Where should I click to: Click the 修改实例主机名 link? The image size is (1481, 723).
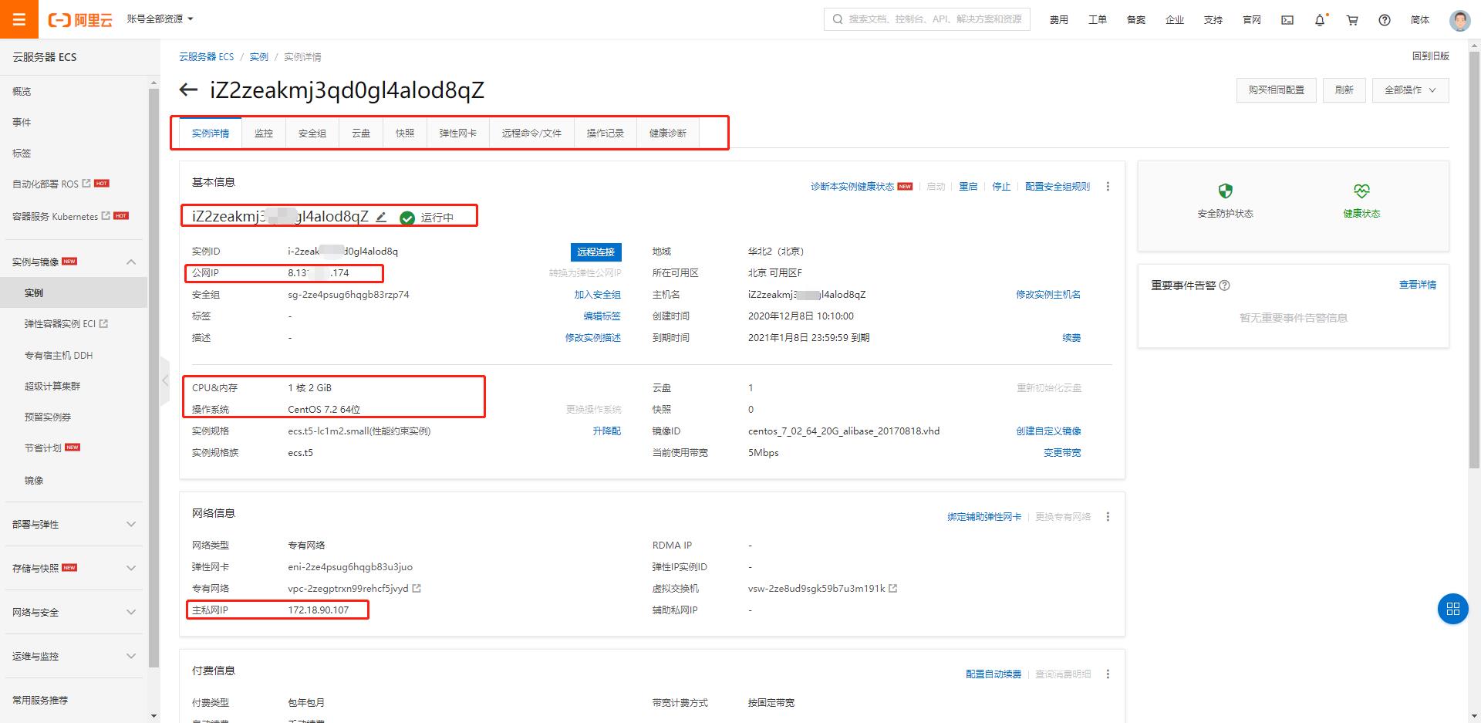click(1048, 295)
